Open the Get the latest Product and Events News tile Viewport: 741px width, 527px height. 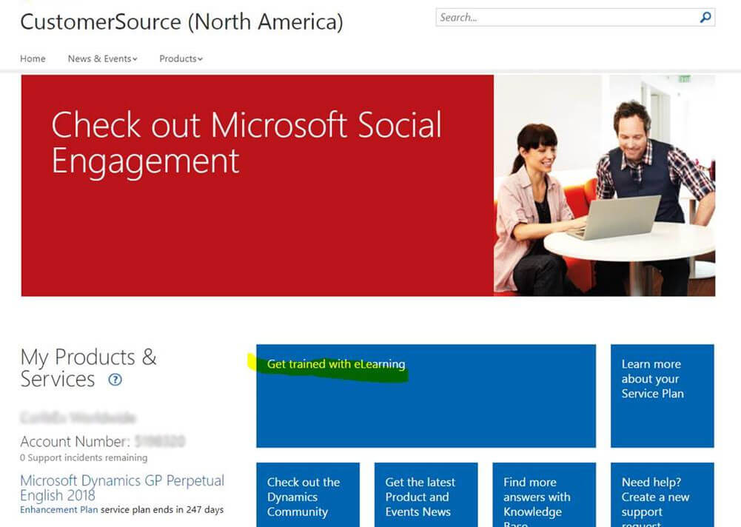[426, 495]
